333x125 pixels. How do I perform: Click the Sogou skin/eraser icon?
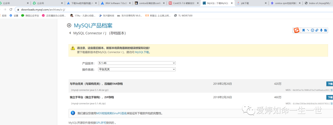[317, 30]
